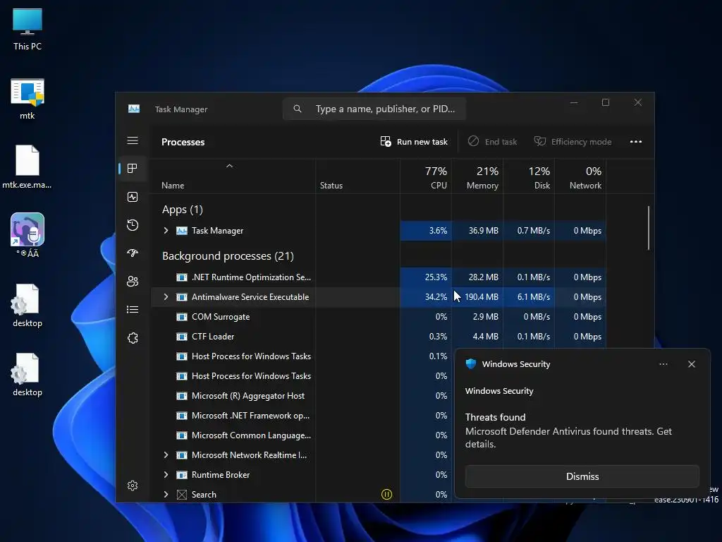
Task: Click the 25.3% CPU cell
Action: coord(426,277)
